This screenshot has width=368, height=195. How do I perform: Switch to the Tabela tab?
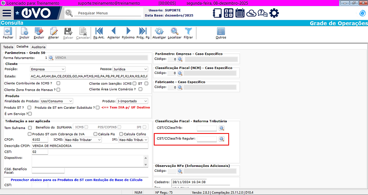[8, 47]
